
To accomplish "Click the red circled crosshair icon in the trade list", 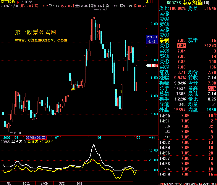I will coord(215,115).
